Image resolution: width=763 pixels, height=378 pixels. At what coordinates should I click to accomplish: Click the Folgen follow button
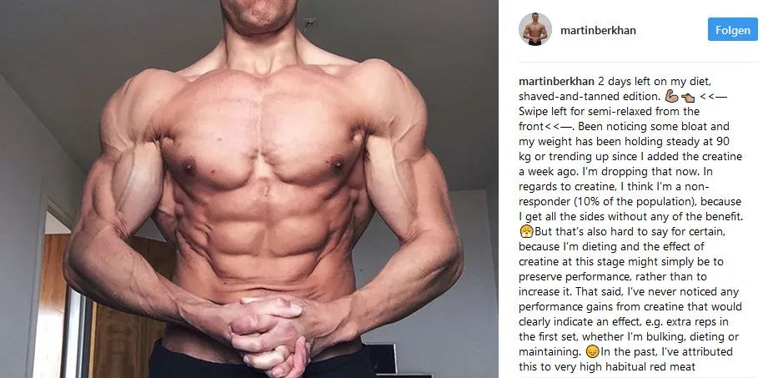click(x=732, y=30)
